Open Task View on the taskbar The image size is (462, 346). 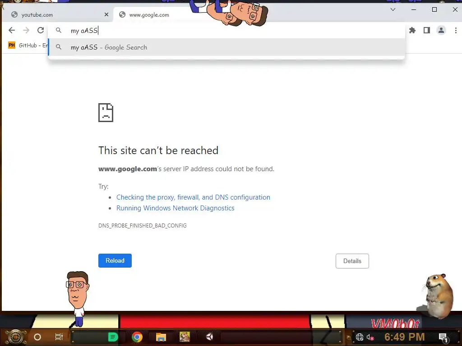point(59,337)
